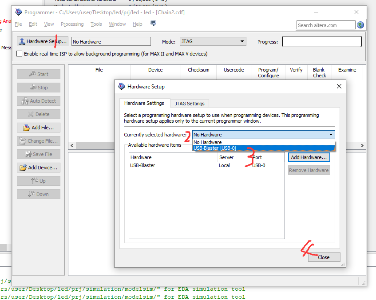Click the Add Hardware button
Screen dimensions: 376x300
point(309,157)
